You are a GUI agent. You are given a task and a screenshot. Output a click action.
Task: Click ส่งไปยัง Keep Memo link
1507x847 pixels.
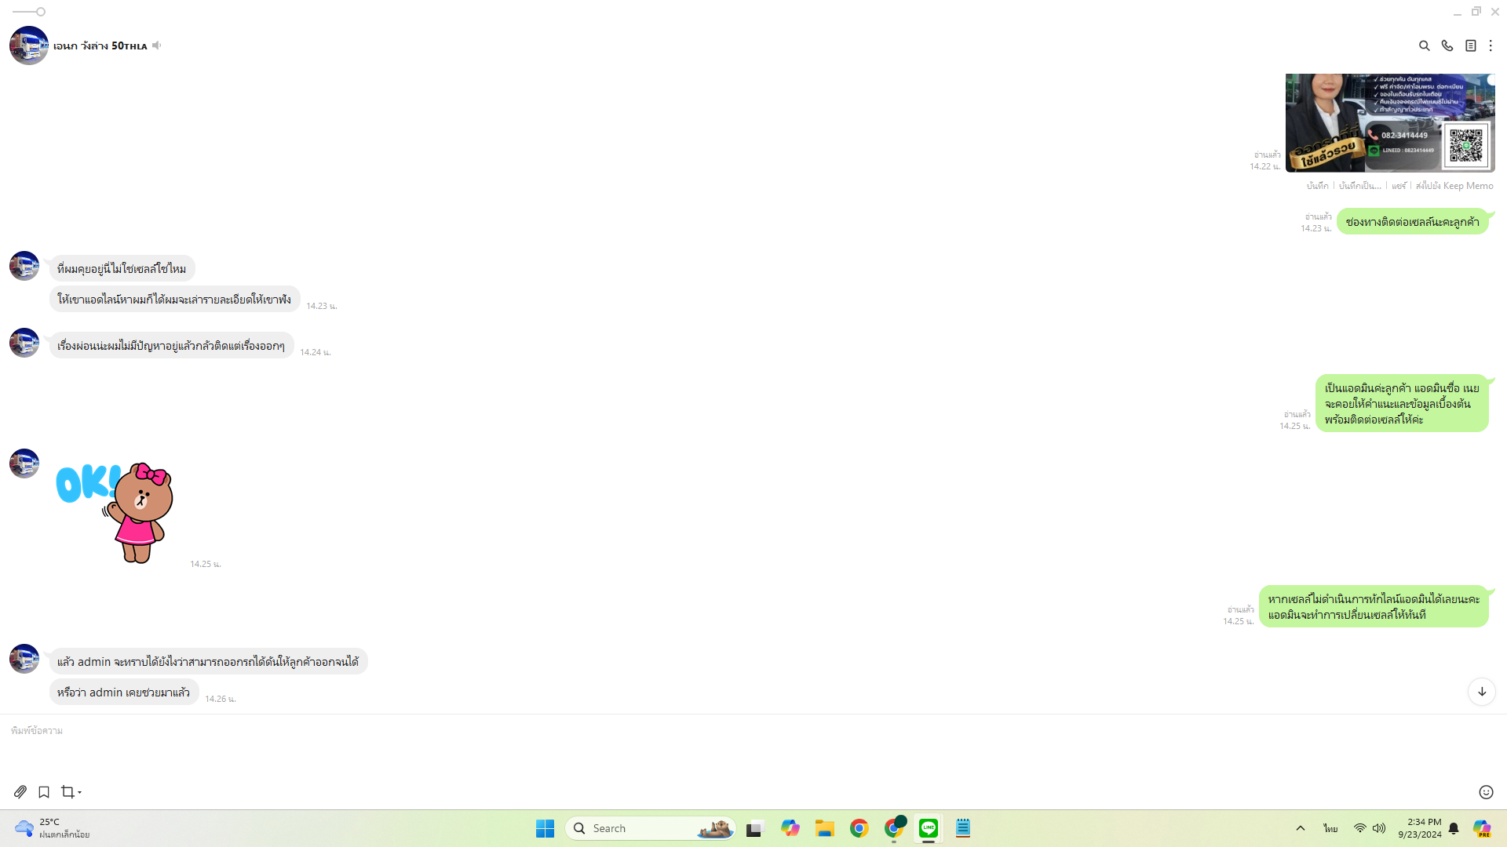(x=1454, y=186)
